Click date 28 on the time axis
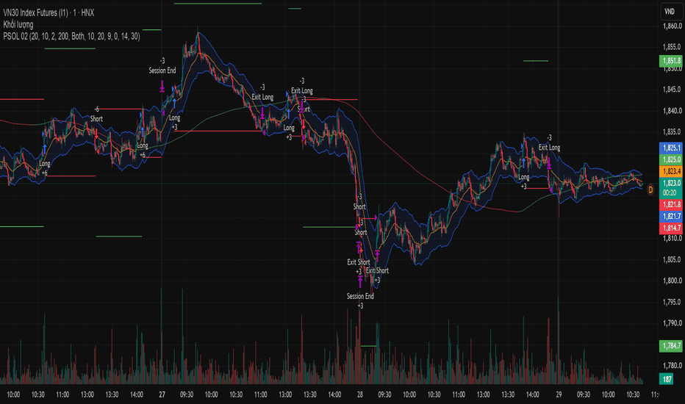Viewport: 685px width, 404px height. [x=360, y=394]
